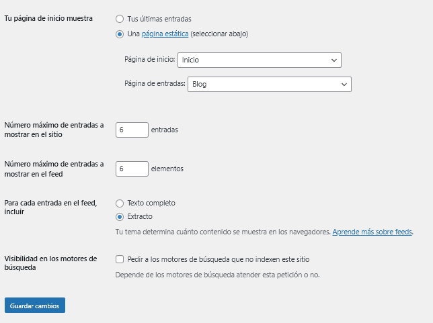This screenshot has width=433, height=323.
Task: Choose "Texto completo" for feed entries
Action: point(120,203)
